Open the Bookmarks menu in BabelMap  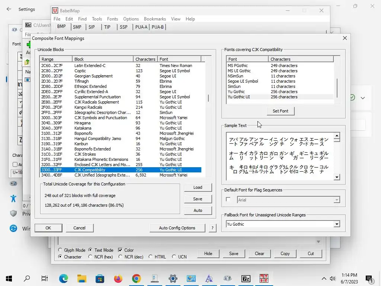tap(155, 19)
